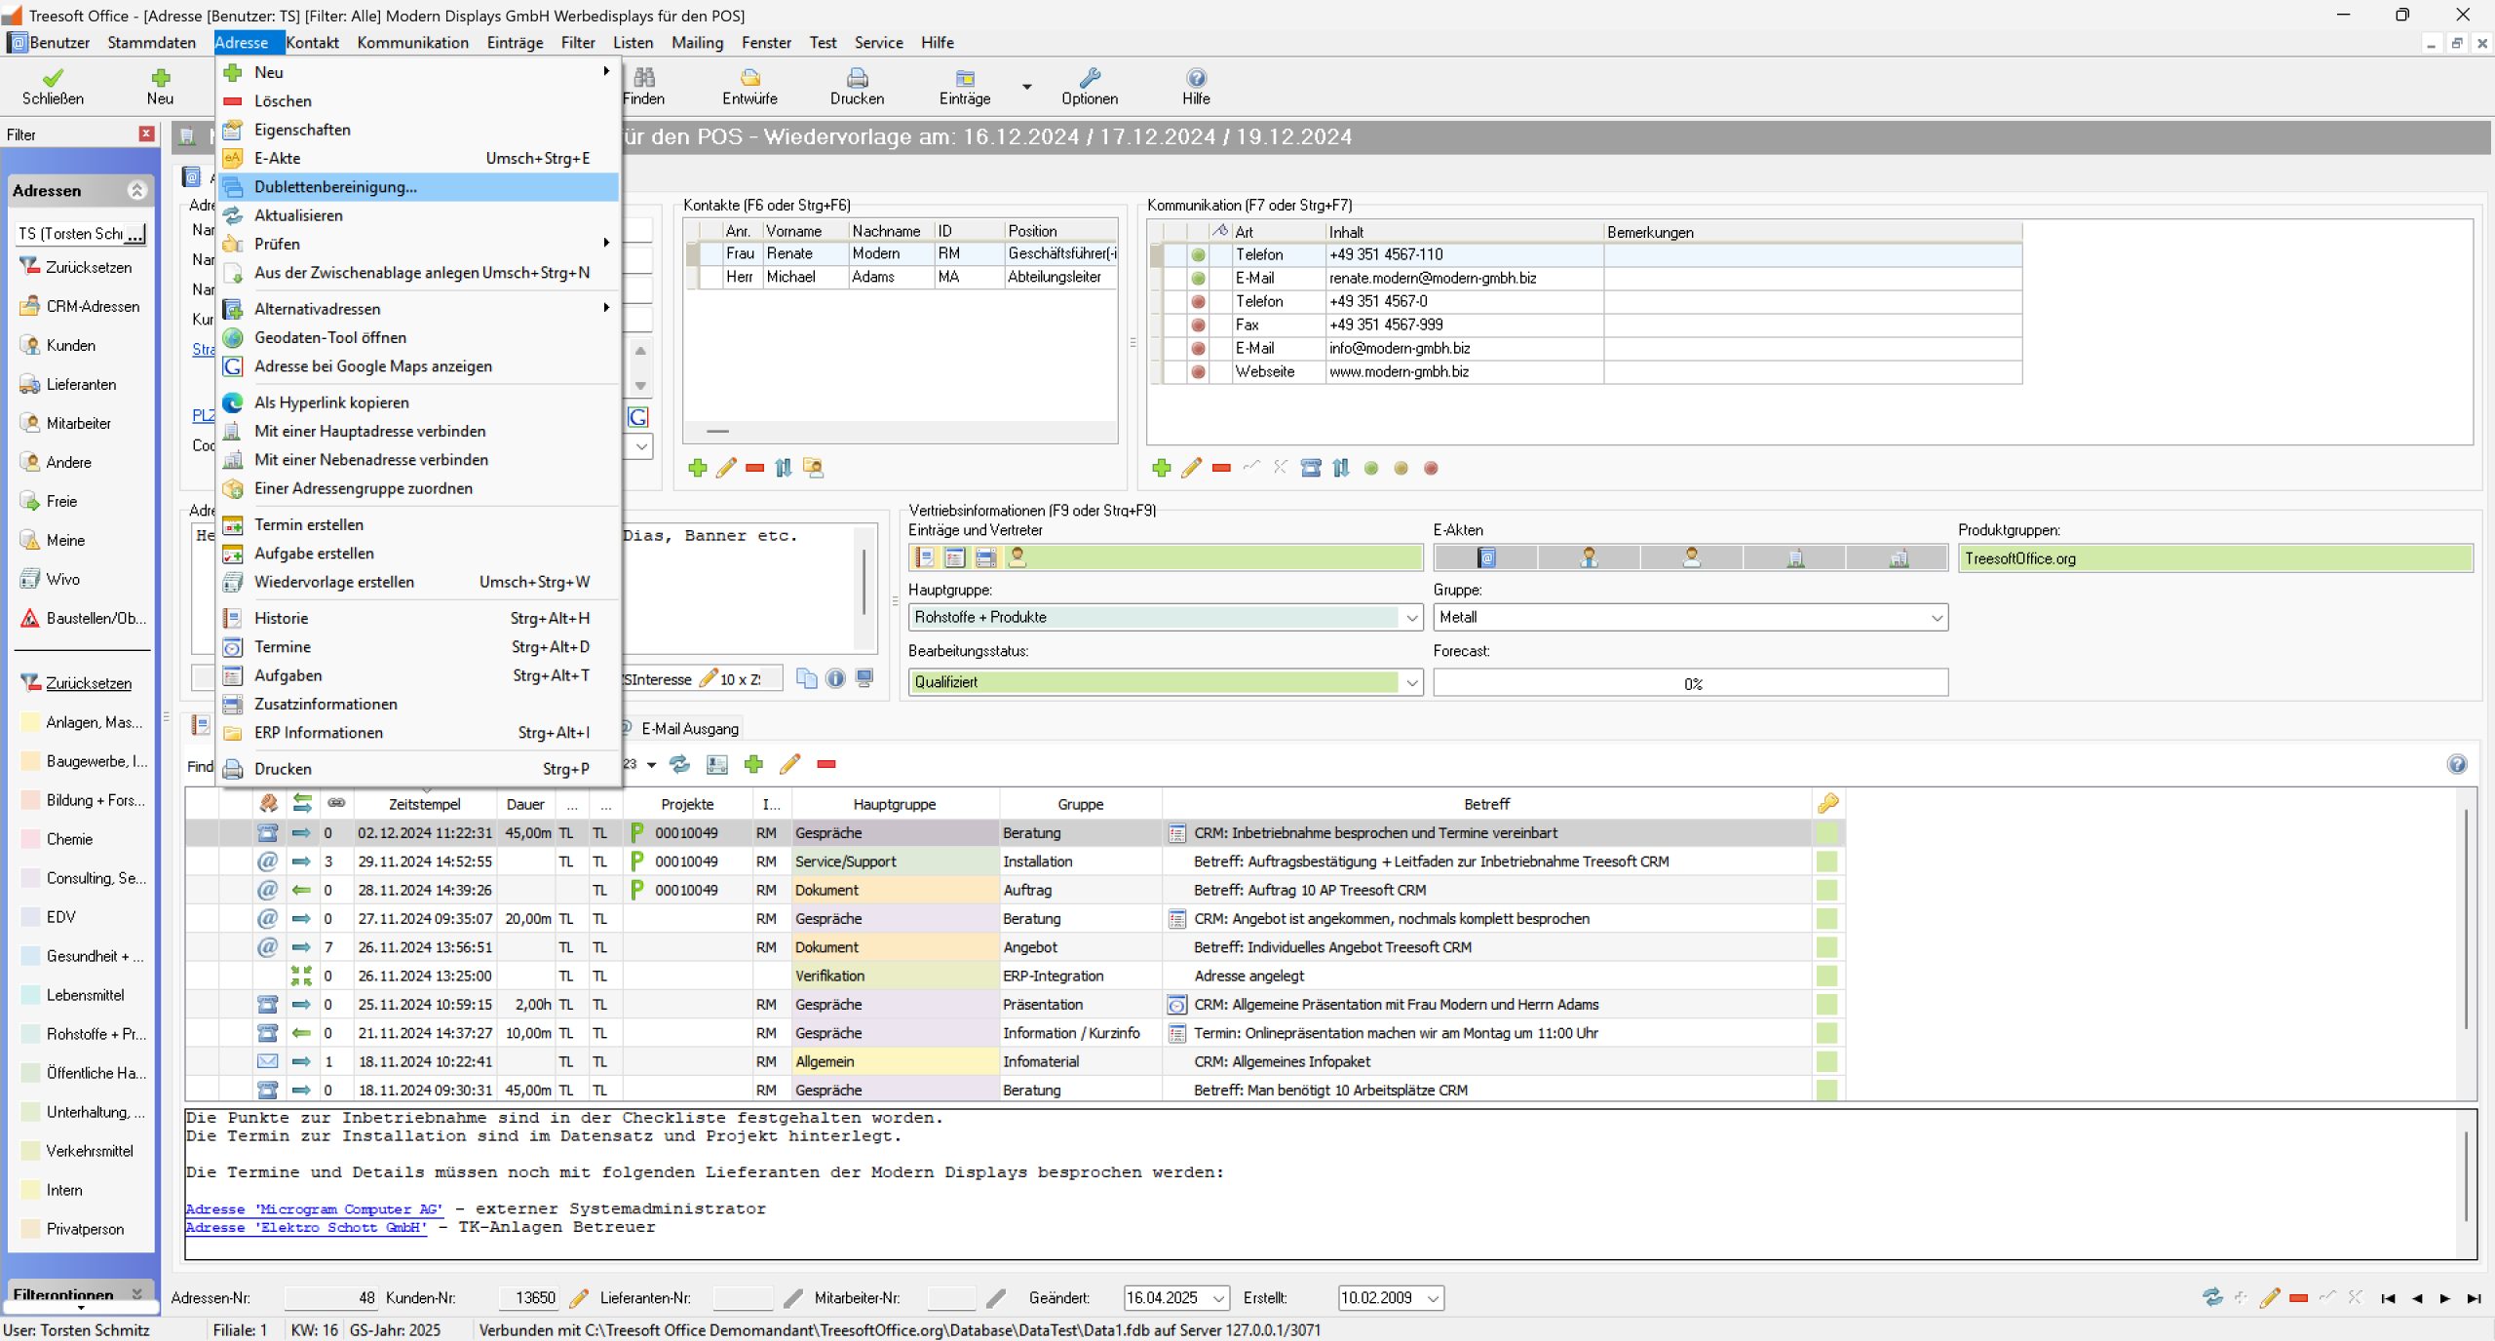Open the Bearbeitungsstatus Qualifiziert dropdown
Image resolution: width=2495 pixels, height=1341 pixels.
[x=1411, y=683]
